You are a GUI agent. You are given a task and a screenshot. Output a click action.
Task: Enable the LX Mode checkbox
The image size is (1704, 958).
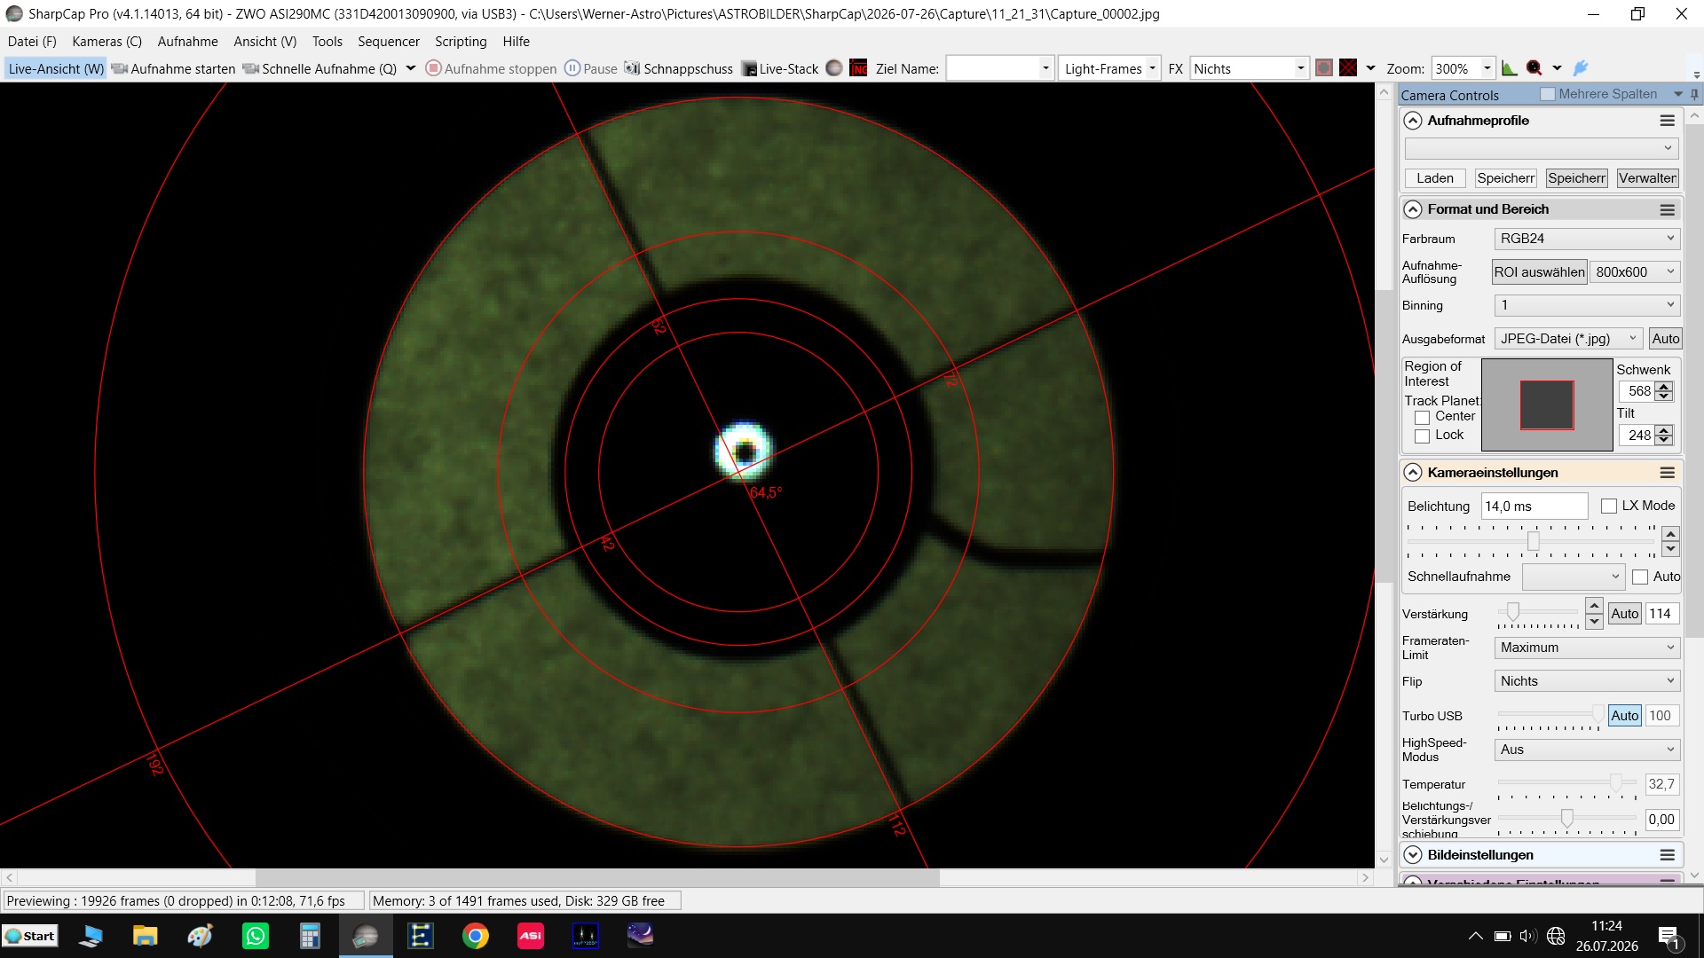coord(1609,506)
